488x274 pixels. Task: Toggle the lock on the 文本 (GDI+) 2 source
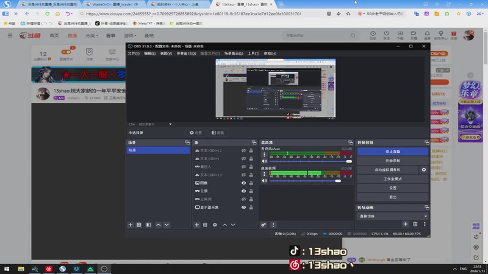[x=251, y=150]
